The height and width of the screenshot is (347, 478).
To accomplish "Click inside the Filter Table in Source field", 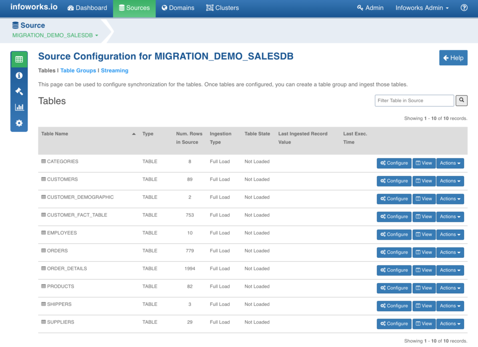I will (x=414, y=100).
